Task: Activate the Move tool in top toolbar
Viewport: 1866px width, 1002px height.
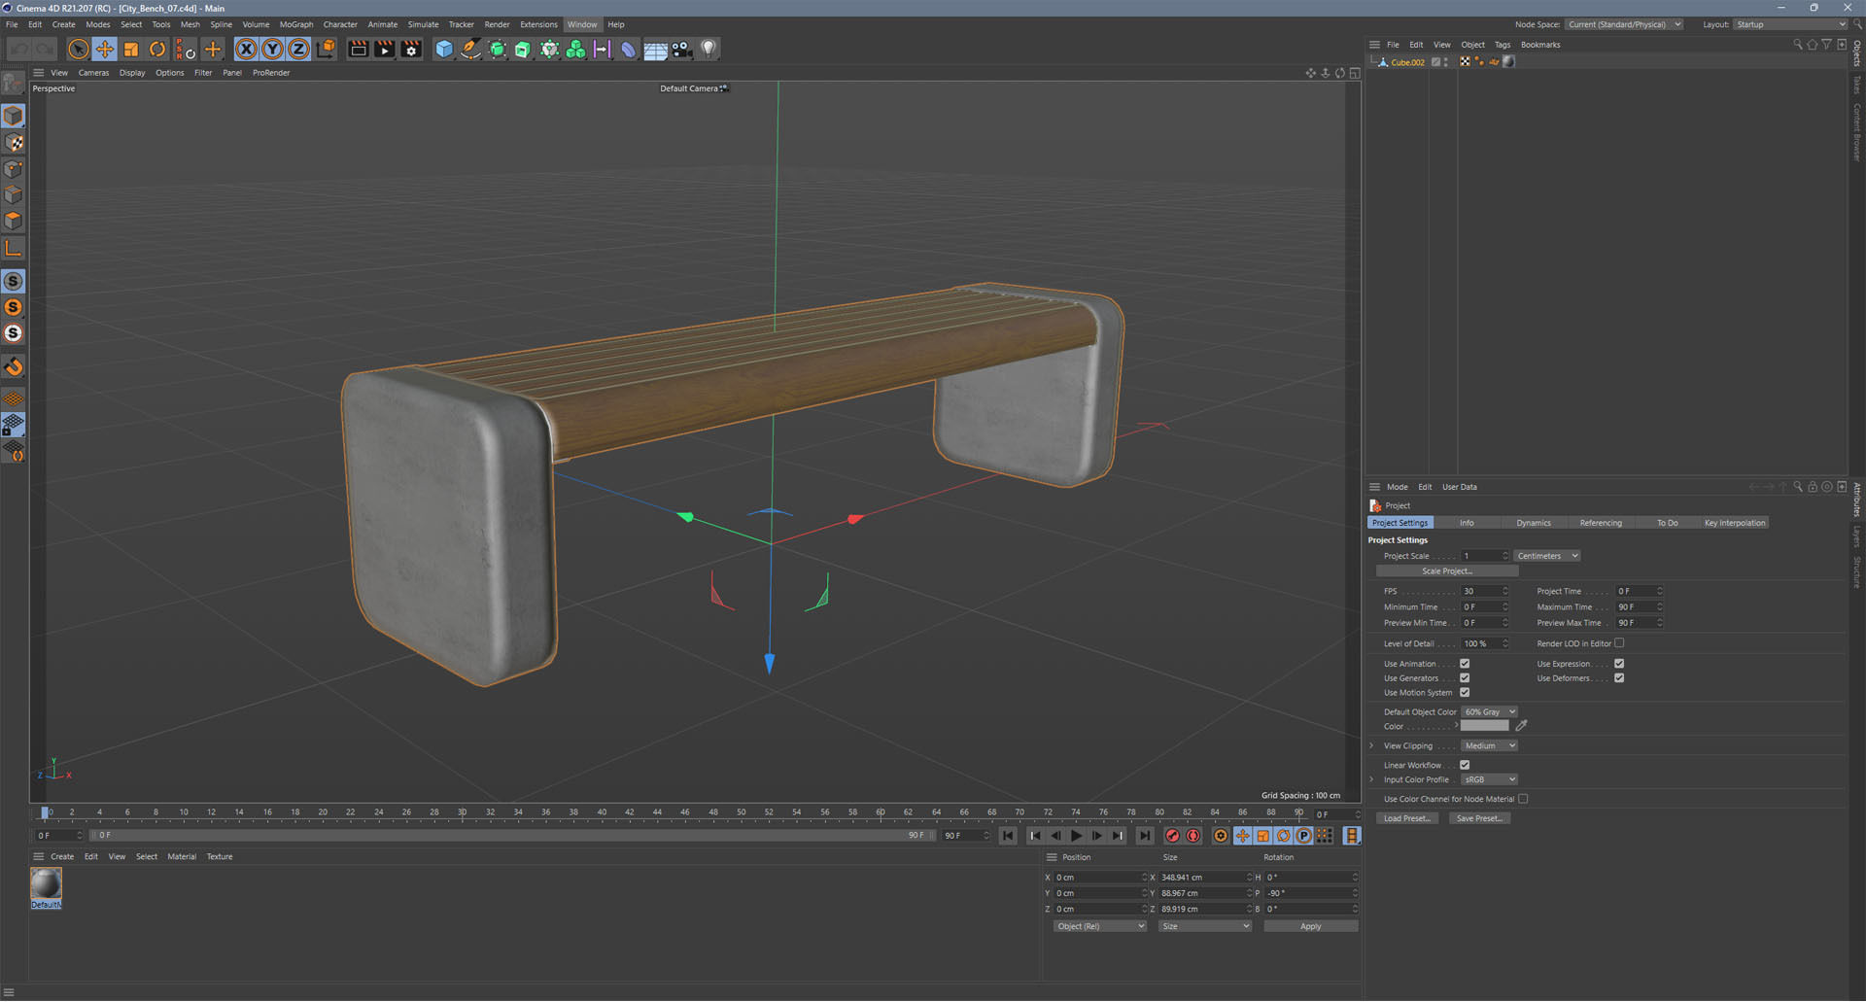Action: point(105,49)
